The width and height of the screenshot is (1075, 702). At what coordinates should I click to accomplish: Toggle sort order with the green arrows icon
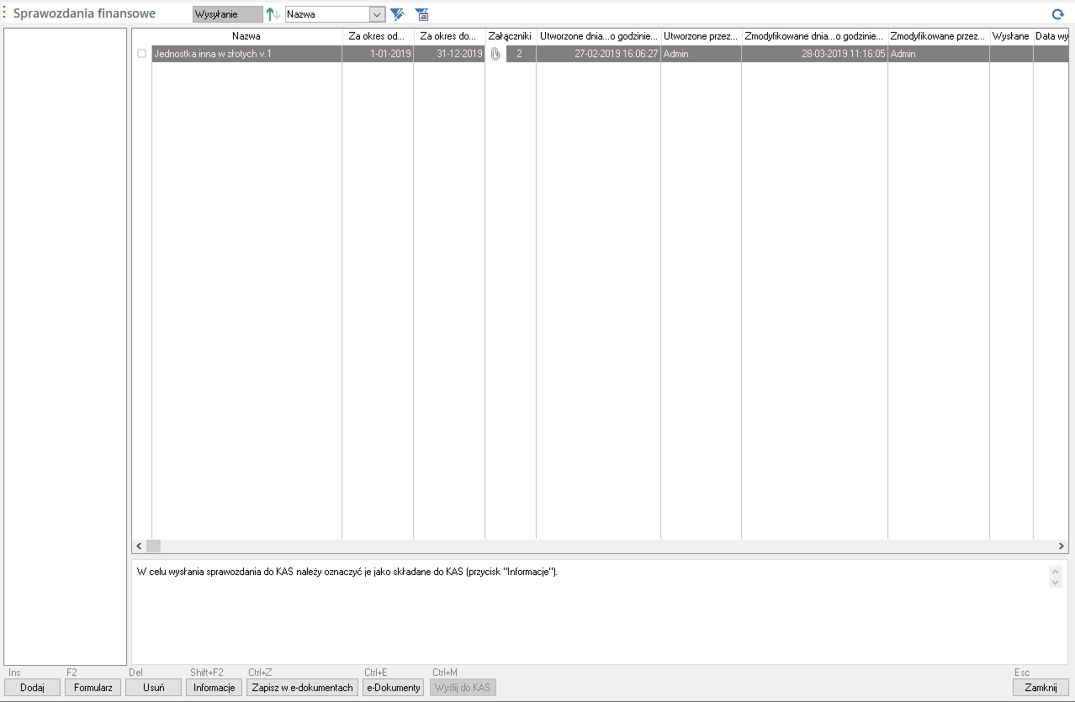point(273,14)
